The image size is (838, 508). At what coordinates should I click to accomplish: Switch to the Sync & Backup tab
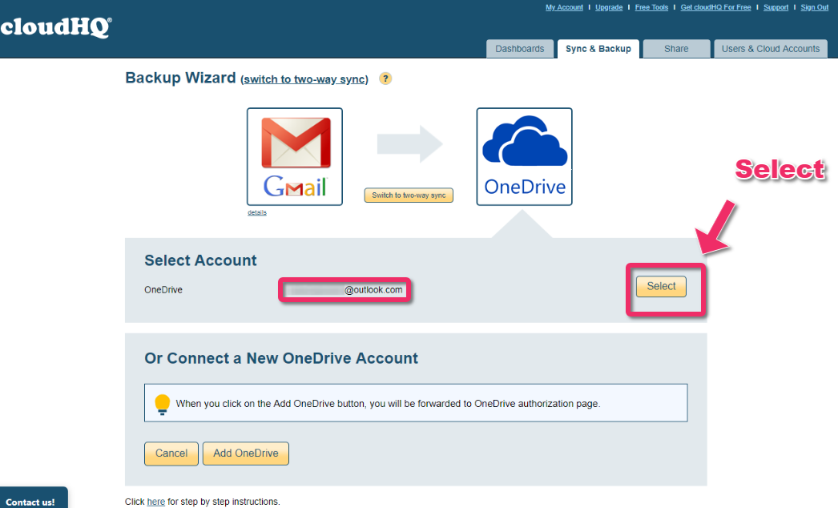(x=598, y=49)
